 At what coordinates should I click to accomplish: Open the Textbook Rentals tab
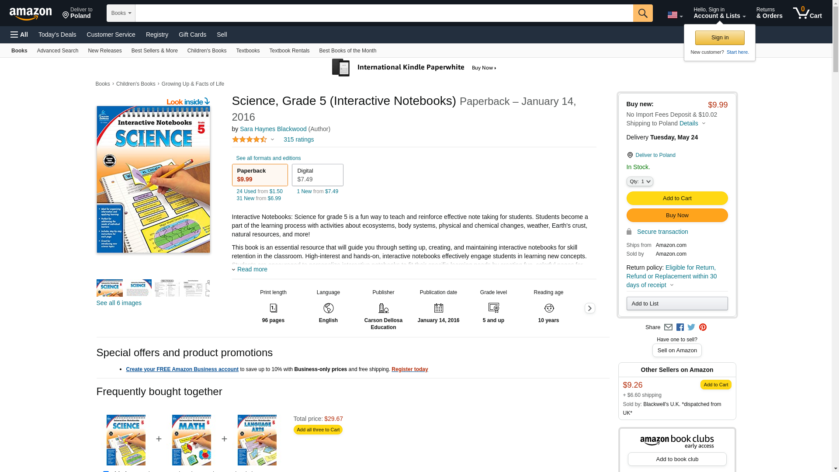[289, 51]
